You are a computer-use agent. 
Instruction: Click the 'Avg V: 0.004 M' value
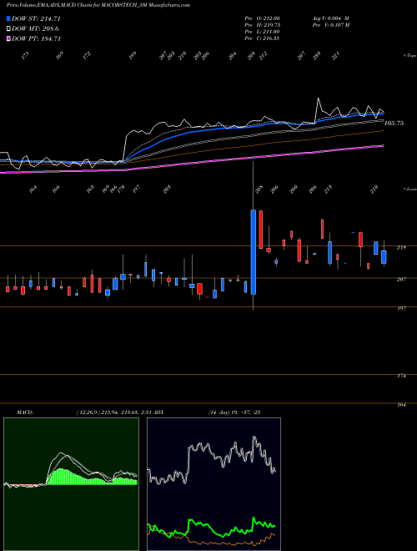coord(330,18)
